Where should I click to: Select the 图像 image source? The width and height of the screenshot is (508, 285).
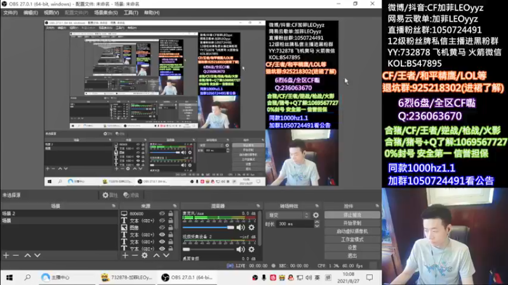pyautogui.click(x=134, y=227)
